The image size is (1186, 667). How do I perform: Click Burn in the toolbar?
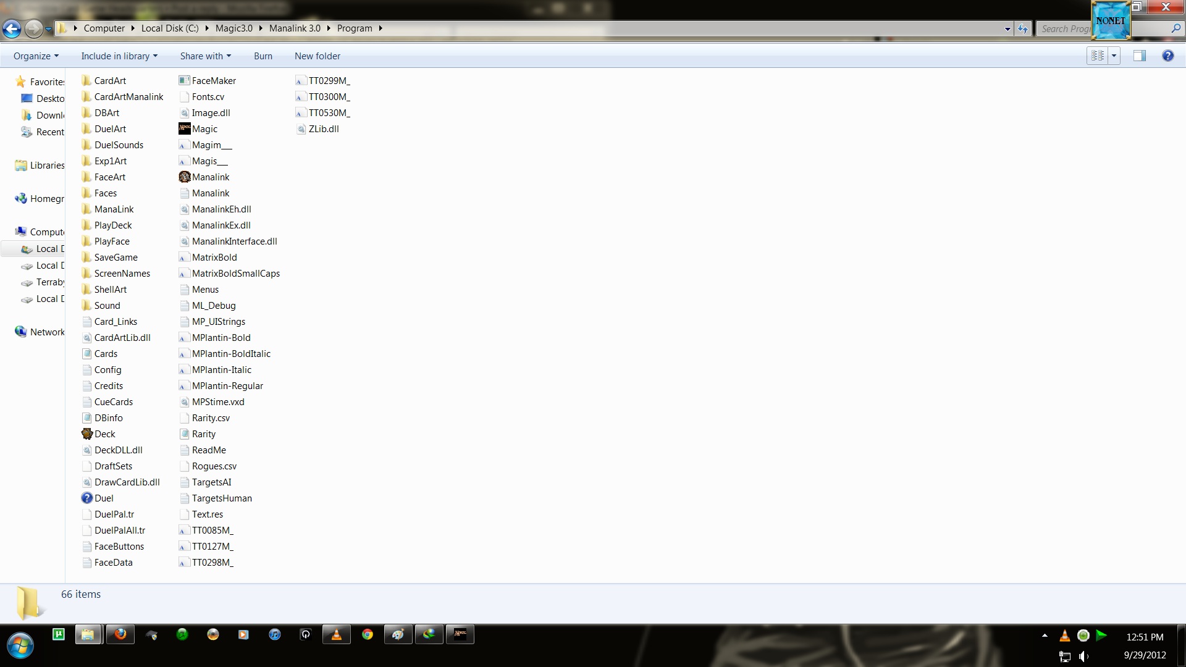pos(263,56)
